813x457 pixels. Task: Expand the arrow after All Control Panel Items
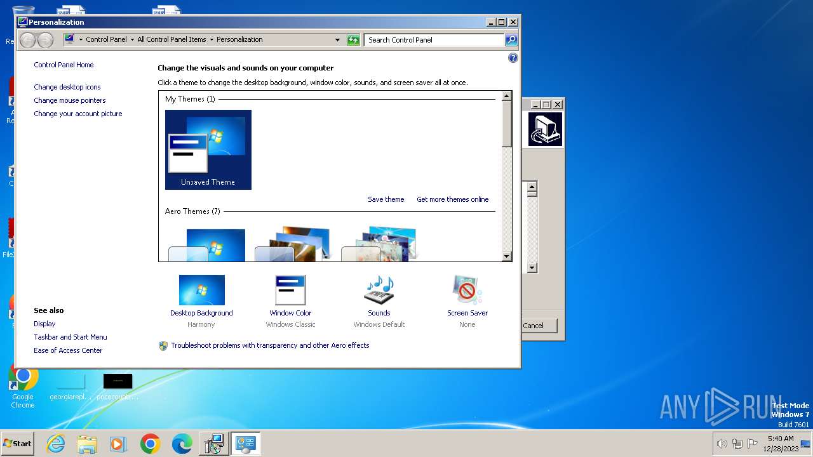tap(212, 39)
